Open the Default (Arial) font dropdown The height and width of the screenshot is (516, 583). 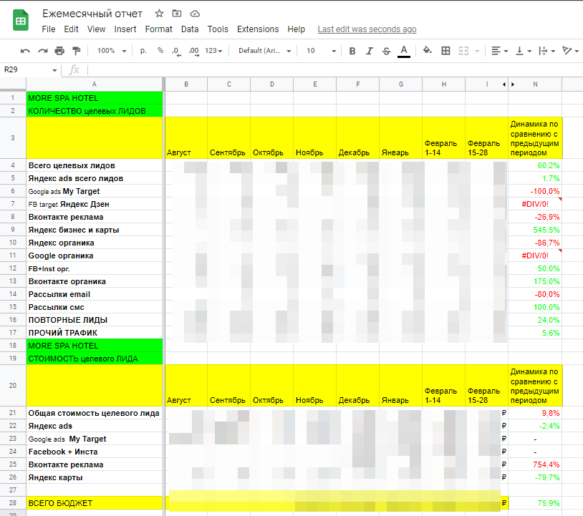(x=264, y=51)
